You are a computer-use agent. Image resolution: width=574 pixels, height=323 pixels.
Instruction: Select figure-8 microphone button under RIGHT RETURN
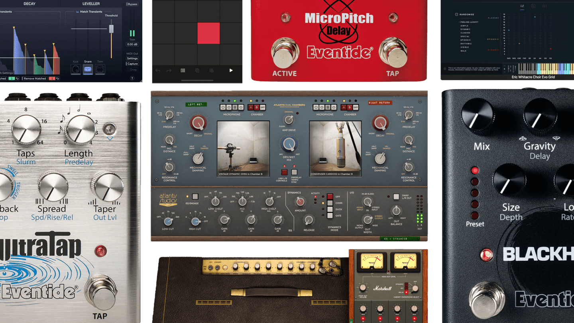[x=328, y=107]
